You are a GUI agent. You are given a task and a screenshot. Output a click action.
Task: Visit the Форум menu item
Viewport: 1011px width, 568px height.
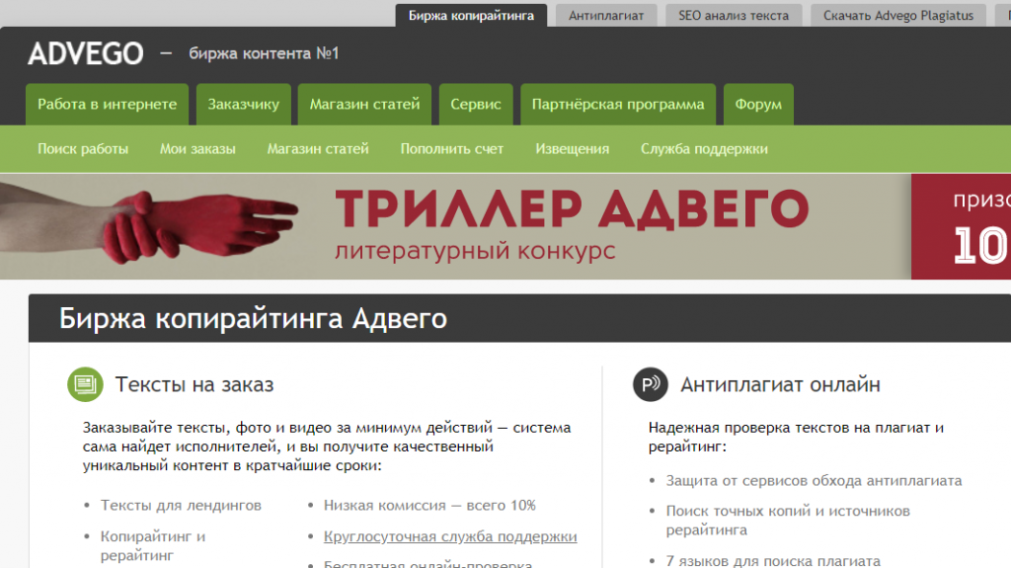tap(758, 105)
